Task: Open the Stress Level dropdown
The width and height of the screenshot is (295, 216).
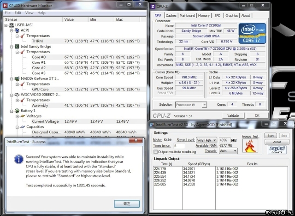Action: (x=206, y=140)
